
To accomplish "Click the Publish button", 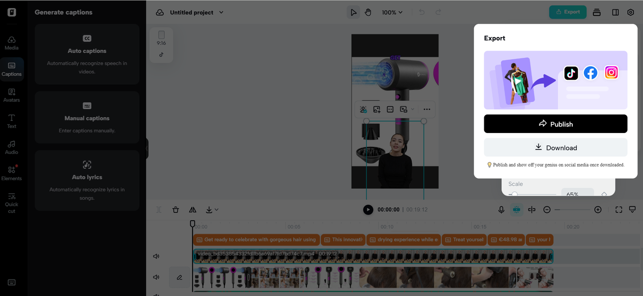I will pyautogui.click(x=555, y=124).
